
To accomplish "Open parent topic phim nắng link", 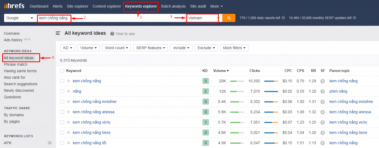I will click(x=338, y=92).
